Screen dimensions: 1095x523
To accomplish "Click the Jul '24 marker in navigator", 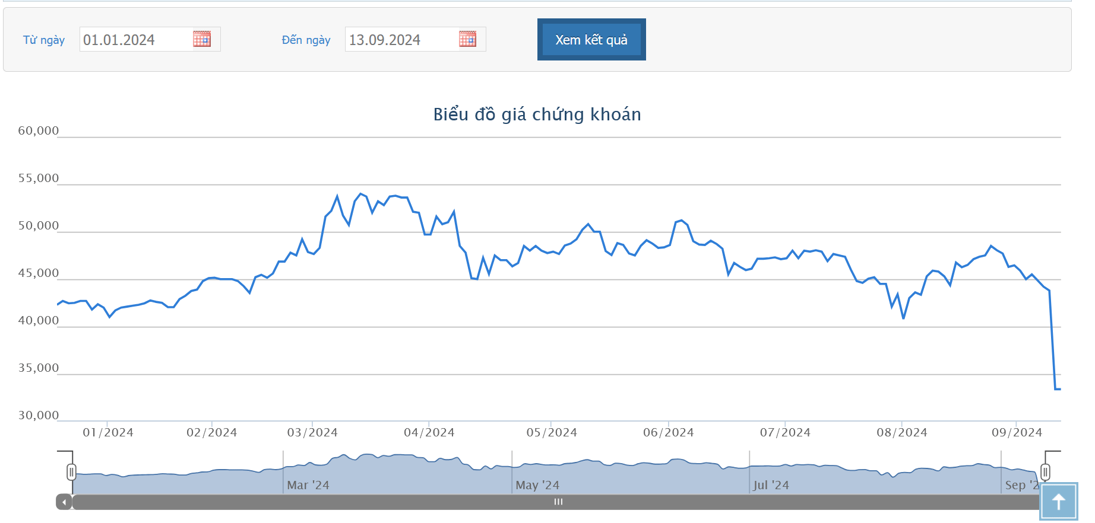I will coord(771,485).
